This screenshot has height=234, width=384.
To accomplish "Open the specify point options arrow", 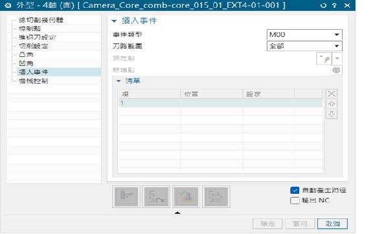I will 337,58.
